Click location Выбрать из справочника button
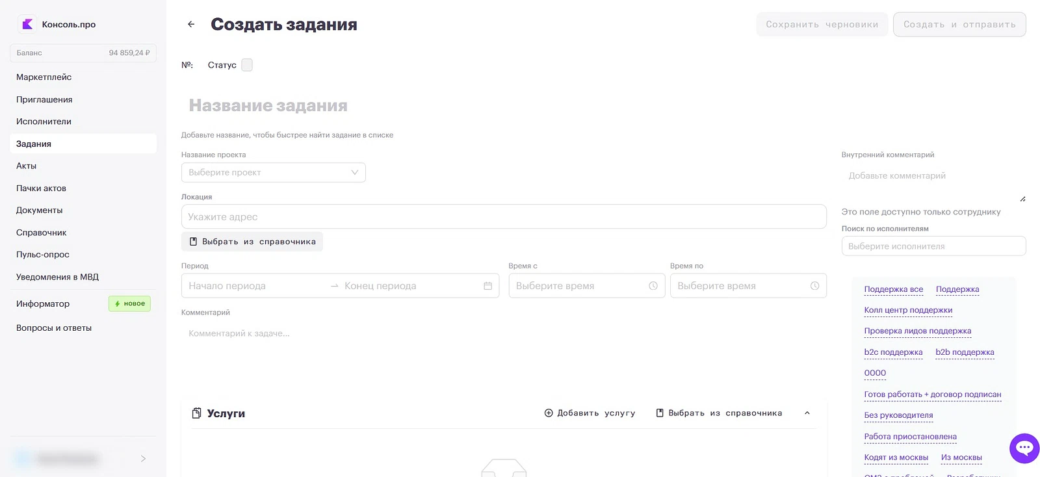Screen dimensions: 1040x477 [252, 242]
